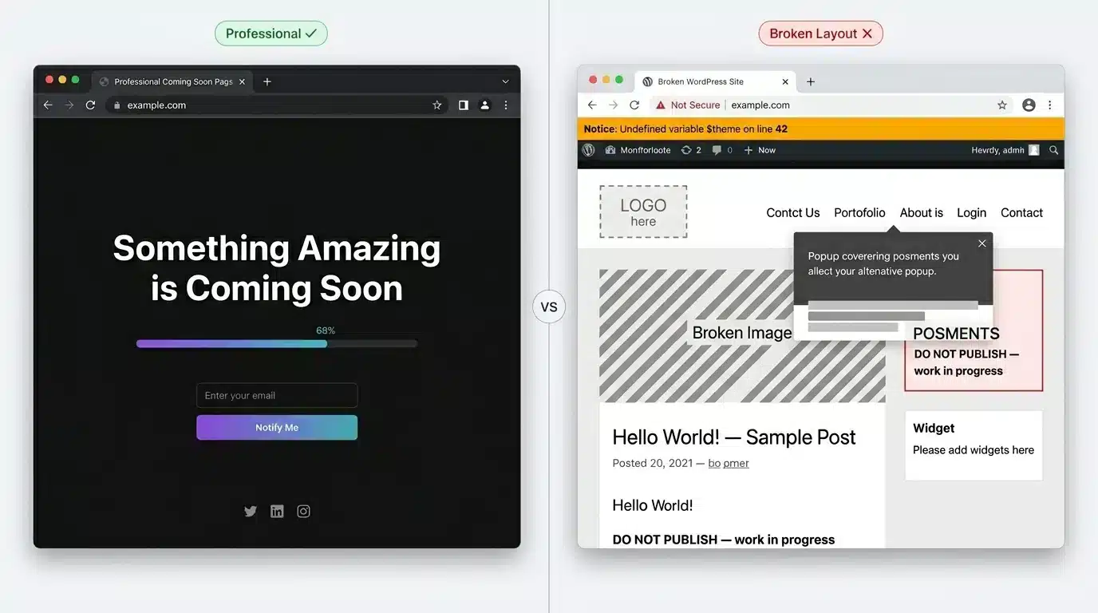Open the updates icon showing 2 pending
The image size is (1098, 613).
click(689, 149)
